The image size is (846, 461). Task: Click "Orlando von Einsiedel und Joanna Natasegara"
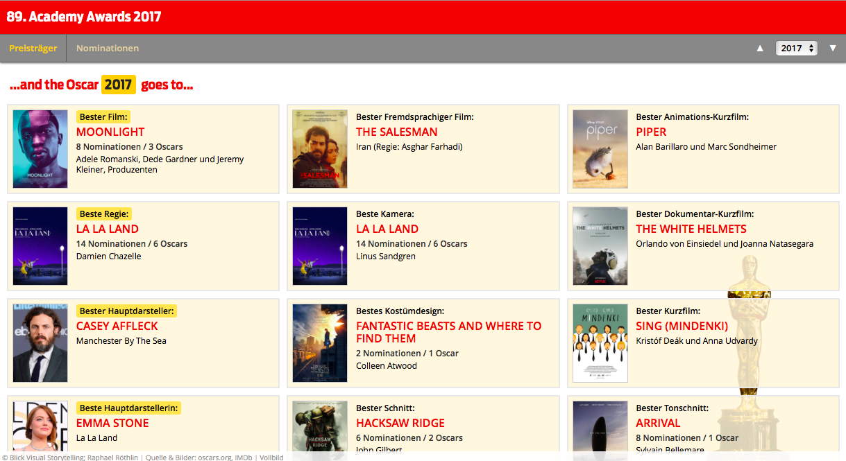click(725, 244)
